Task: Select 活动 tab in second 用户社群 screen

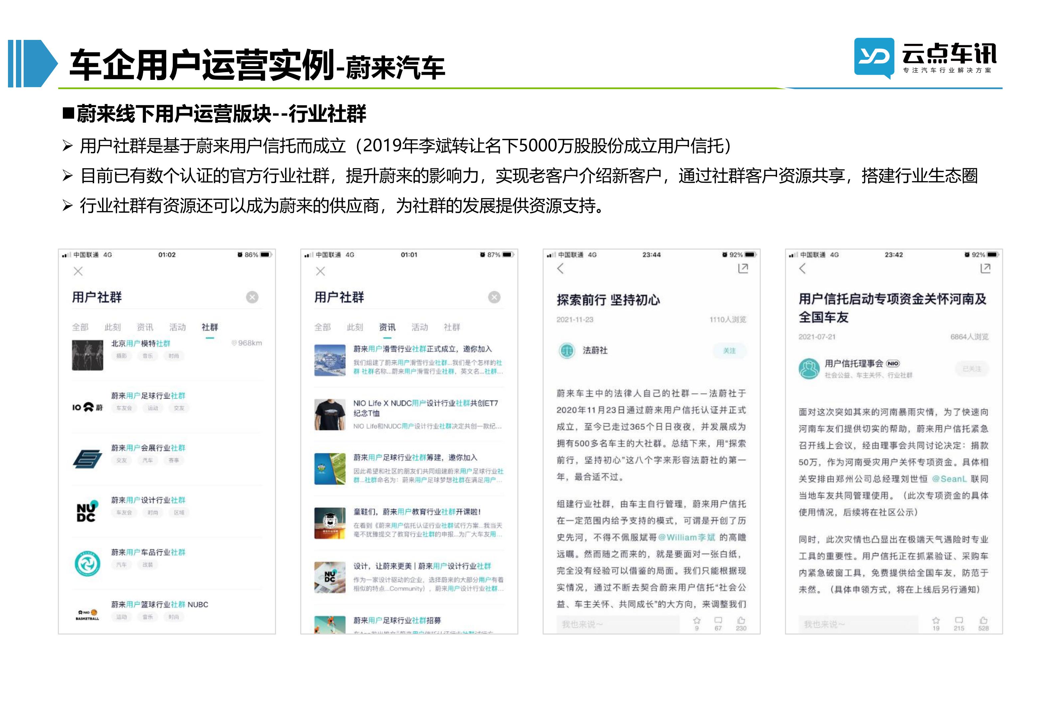Action: click(x=420, y=327)
